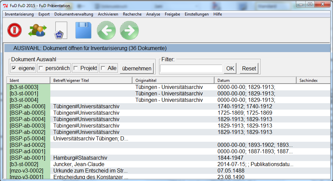Select row [BSP-p5-0004]

click(x=169, y=139)
